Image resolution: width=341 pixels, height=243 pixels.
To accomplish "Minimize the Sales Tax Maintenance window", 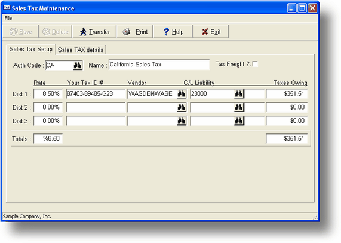I will pyautogui.click(x=291, y=8).
